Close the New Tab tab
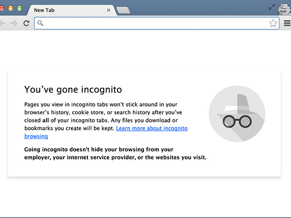Viewport: 291px width, 218px height. point(109,10)
